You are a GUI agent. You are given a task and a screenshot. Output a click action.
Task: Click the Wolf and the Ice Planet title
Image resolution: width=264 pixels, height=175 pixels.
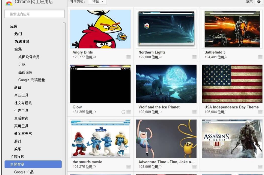click(159, 107)
